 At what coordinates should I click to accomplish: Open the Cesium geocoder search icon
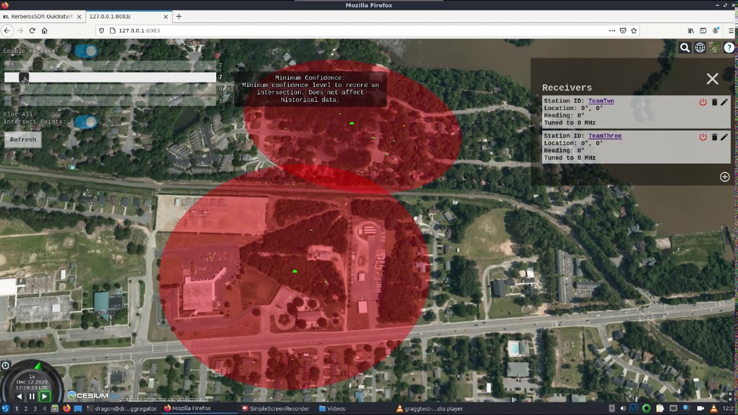pyautogui.click(x=685, y=48)
